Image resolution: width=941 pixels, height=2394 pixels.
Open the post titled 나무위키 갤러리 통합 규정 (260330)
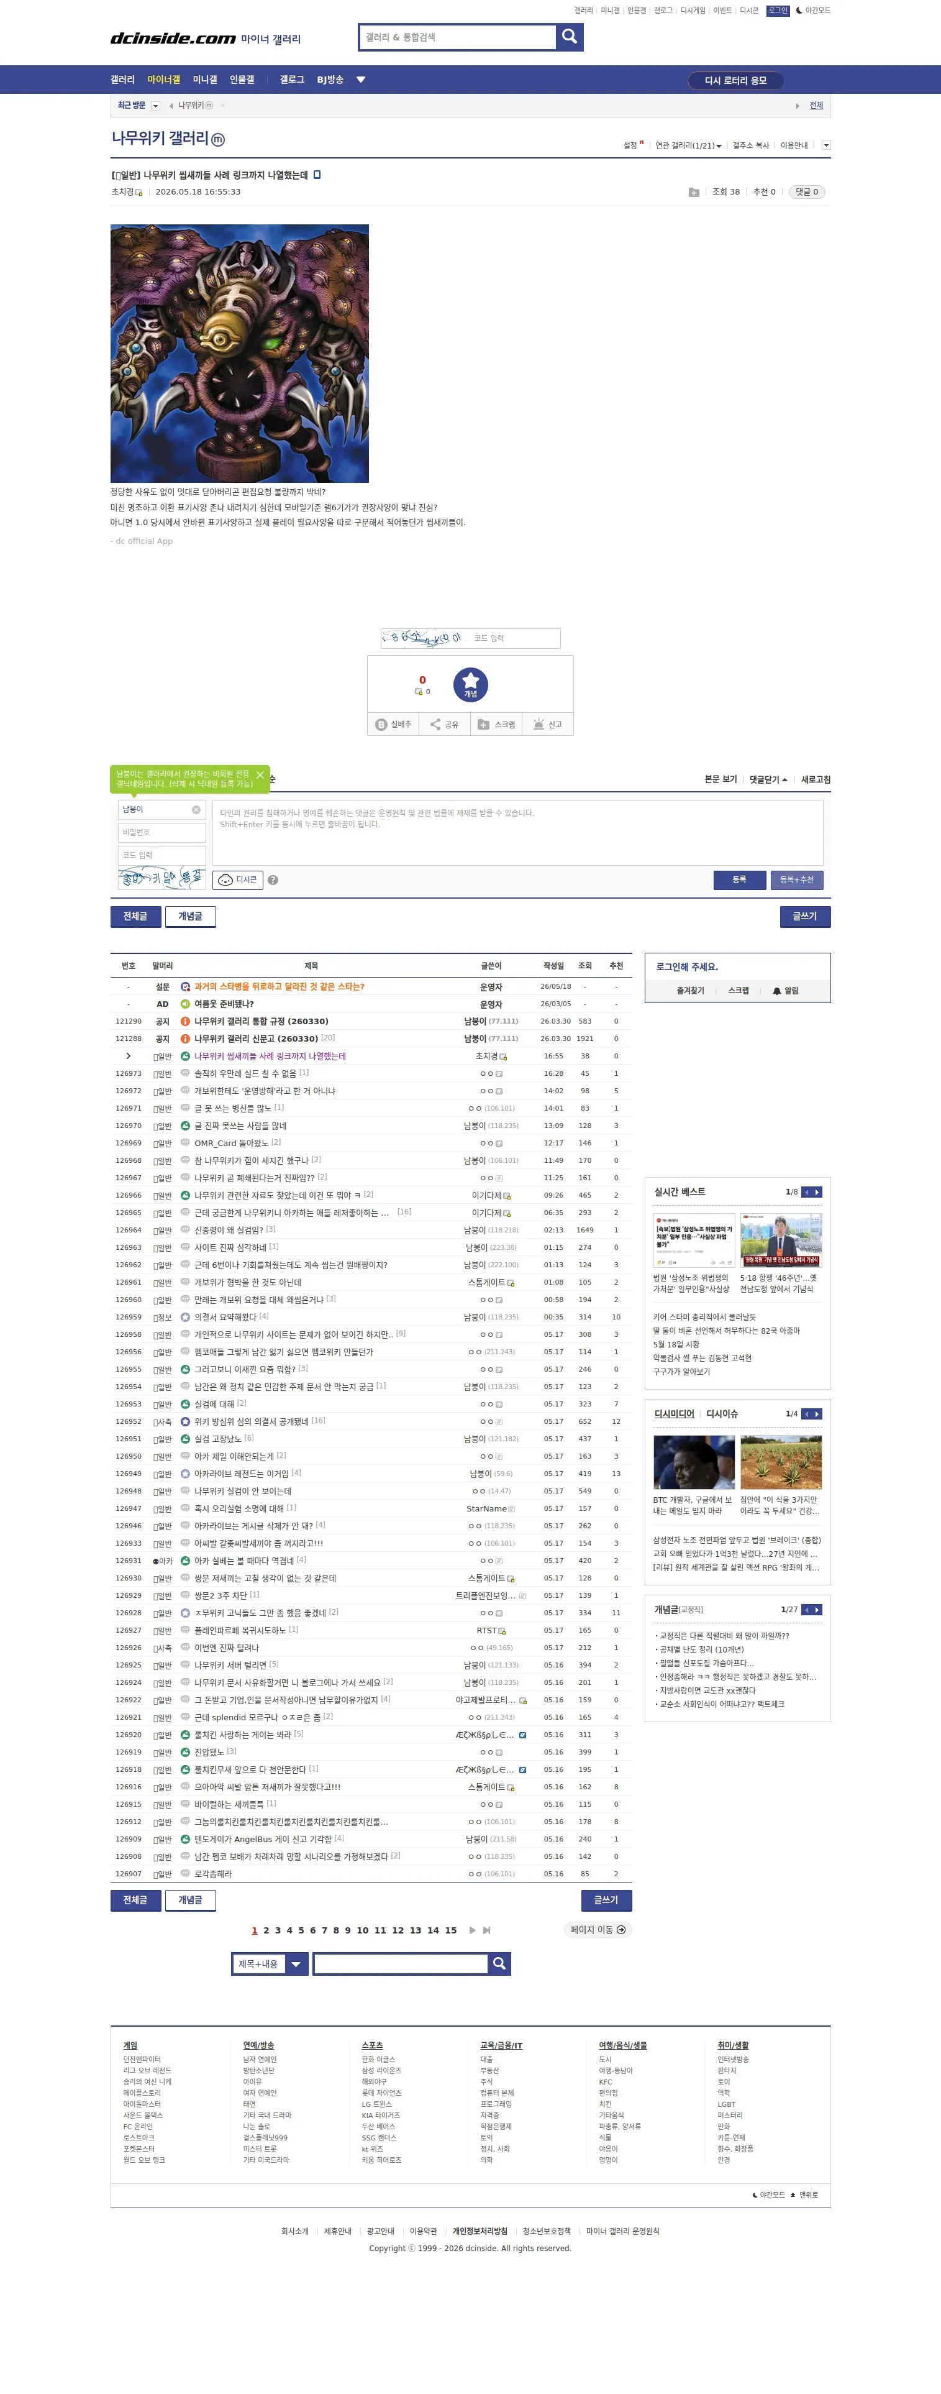(x=261, y=1021)
